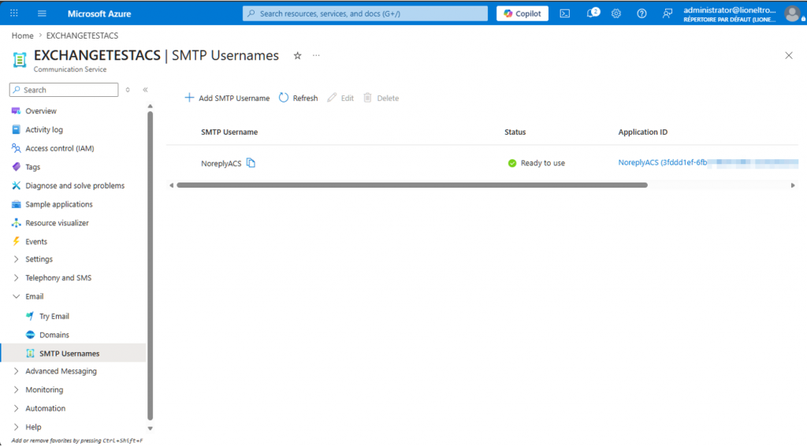Click the sidebar vertical scrollbar
Screen dimensions: 807x446
point(151,265)
